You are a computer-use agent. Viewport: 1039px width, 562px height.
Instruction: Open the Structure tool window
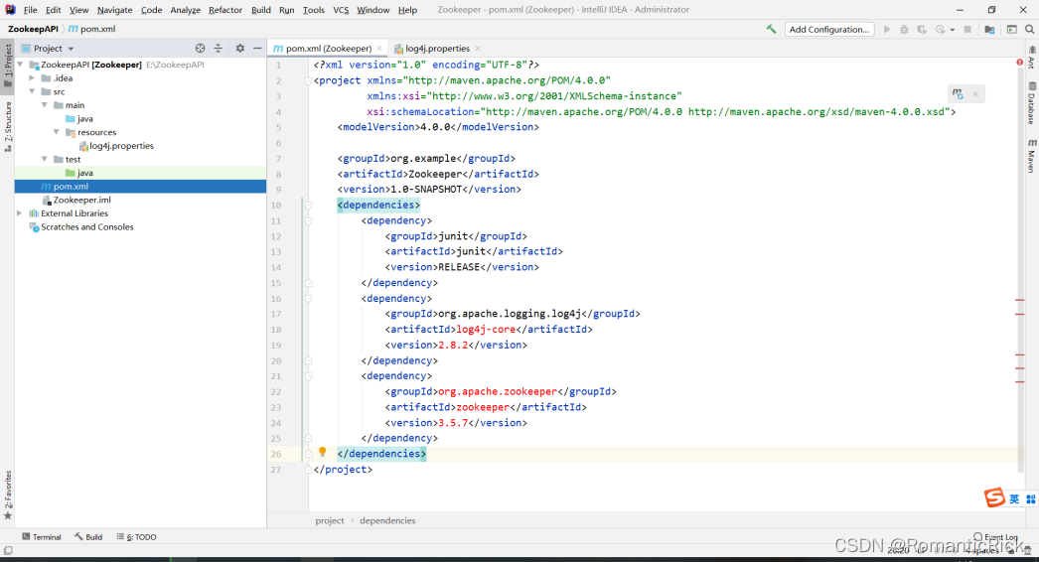[8, 127]
